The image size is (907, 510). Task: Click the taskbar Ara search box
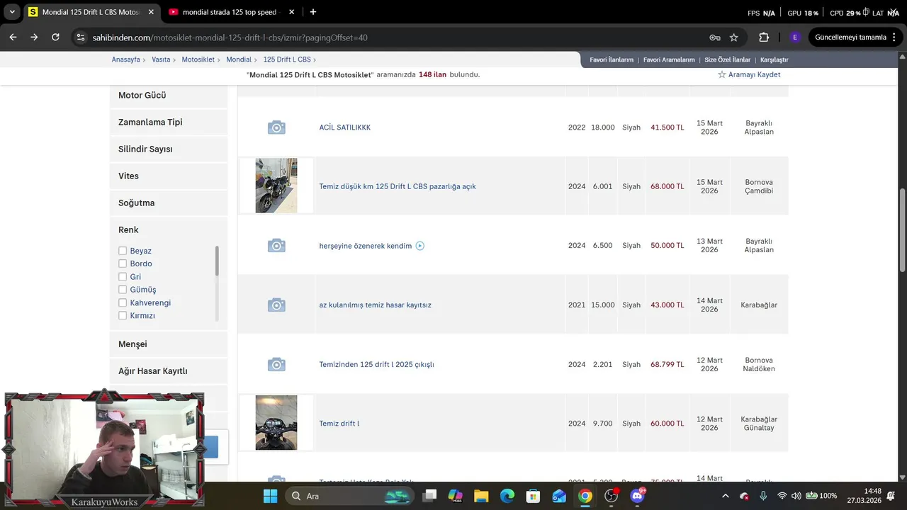pos(351,496)
